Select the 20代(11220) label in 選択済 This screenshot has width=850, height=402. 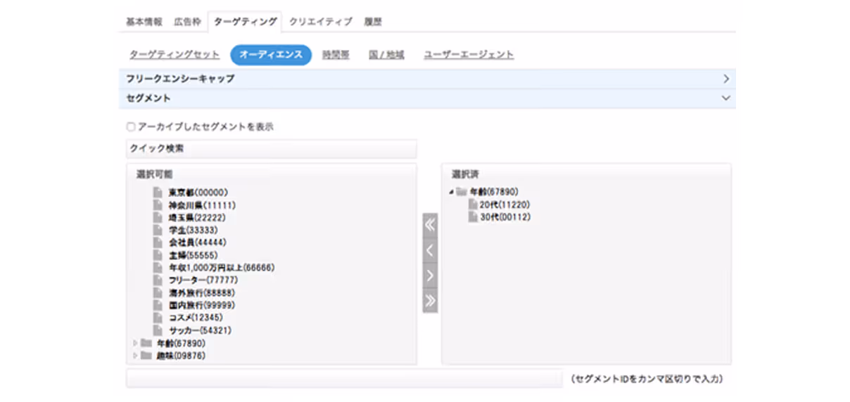(x=505, y=205)
